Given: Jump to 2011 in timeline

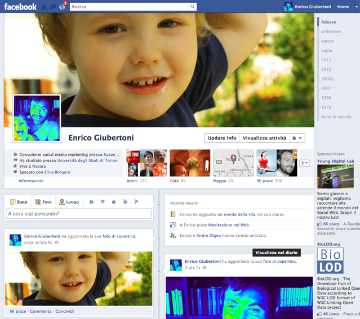Looking at the screenshot, I should click(326, 60).
